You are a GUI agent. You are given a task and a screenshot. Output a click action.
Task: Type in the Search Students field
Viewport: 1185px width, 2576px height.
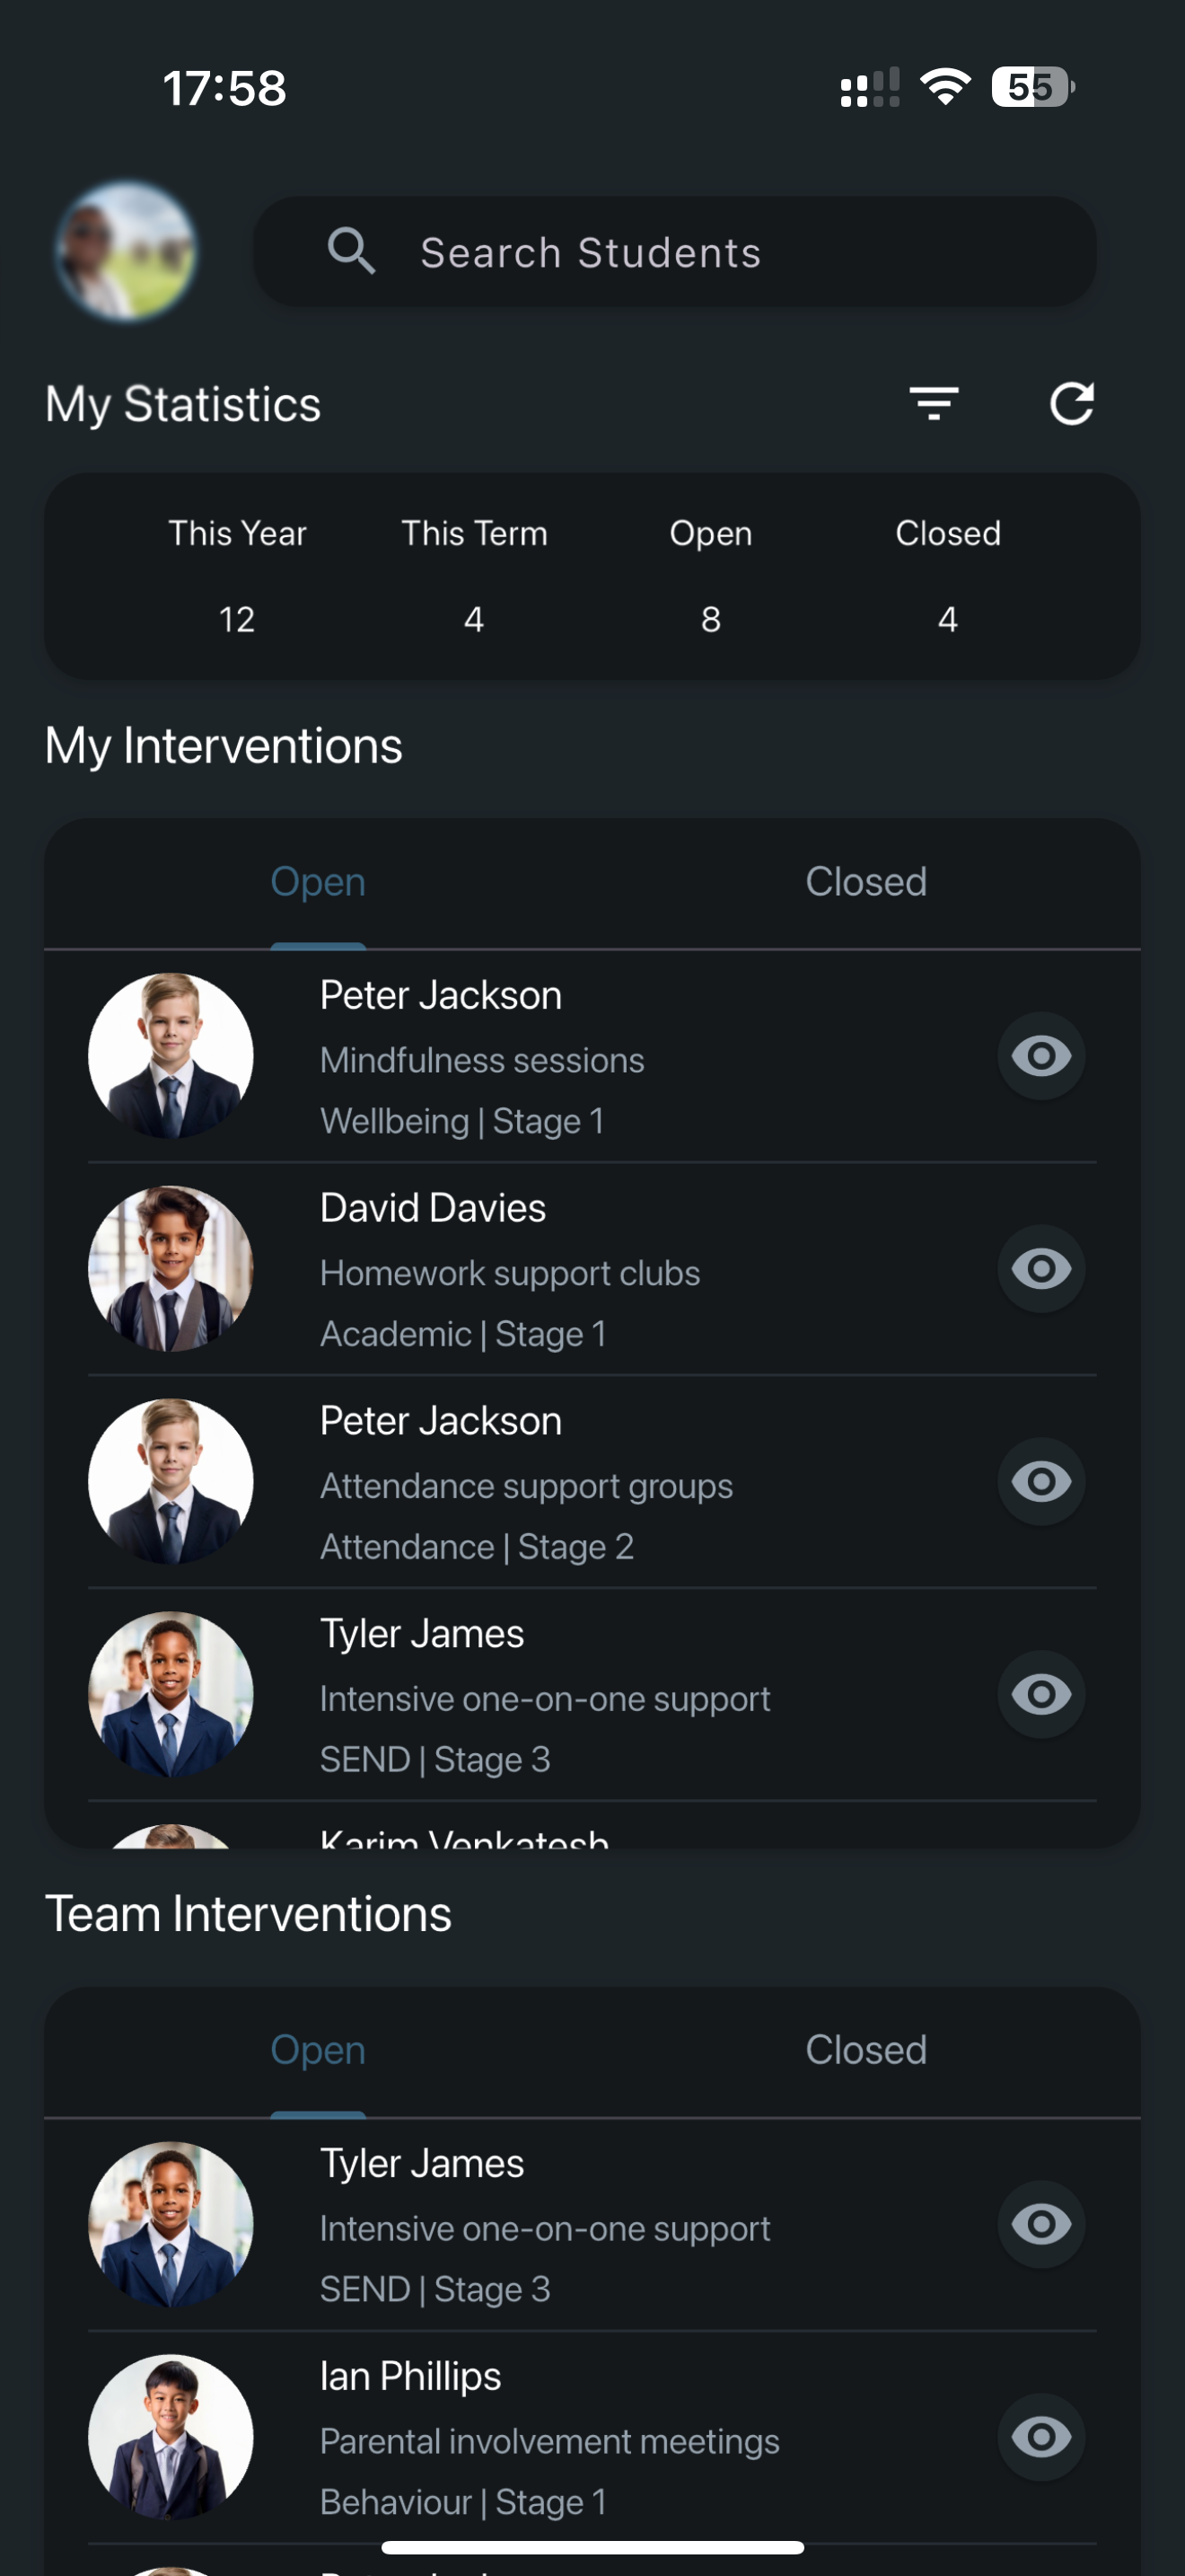[699, 252]
